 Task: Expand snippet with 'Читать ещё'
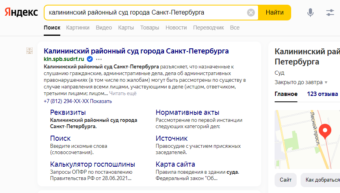[123, 94]
